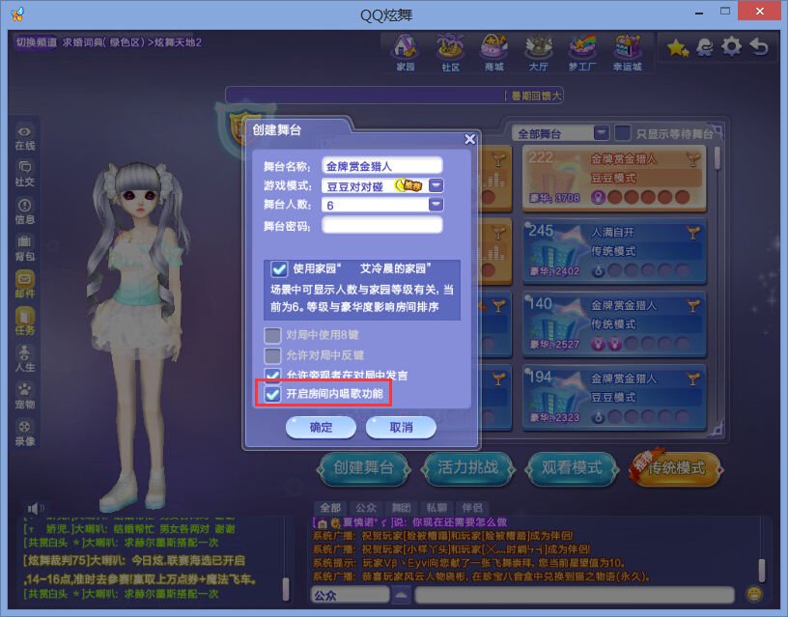Select room 222 金牌赏金猎人

pyautogui.click(x=614, y=179)
